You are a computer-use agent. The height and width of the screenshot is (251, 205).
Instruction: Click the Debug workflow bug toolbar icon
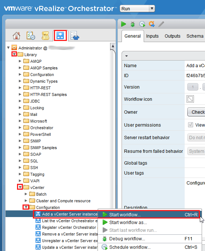133,24
